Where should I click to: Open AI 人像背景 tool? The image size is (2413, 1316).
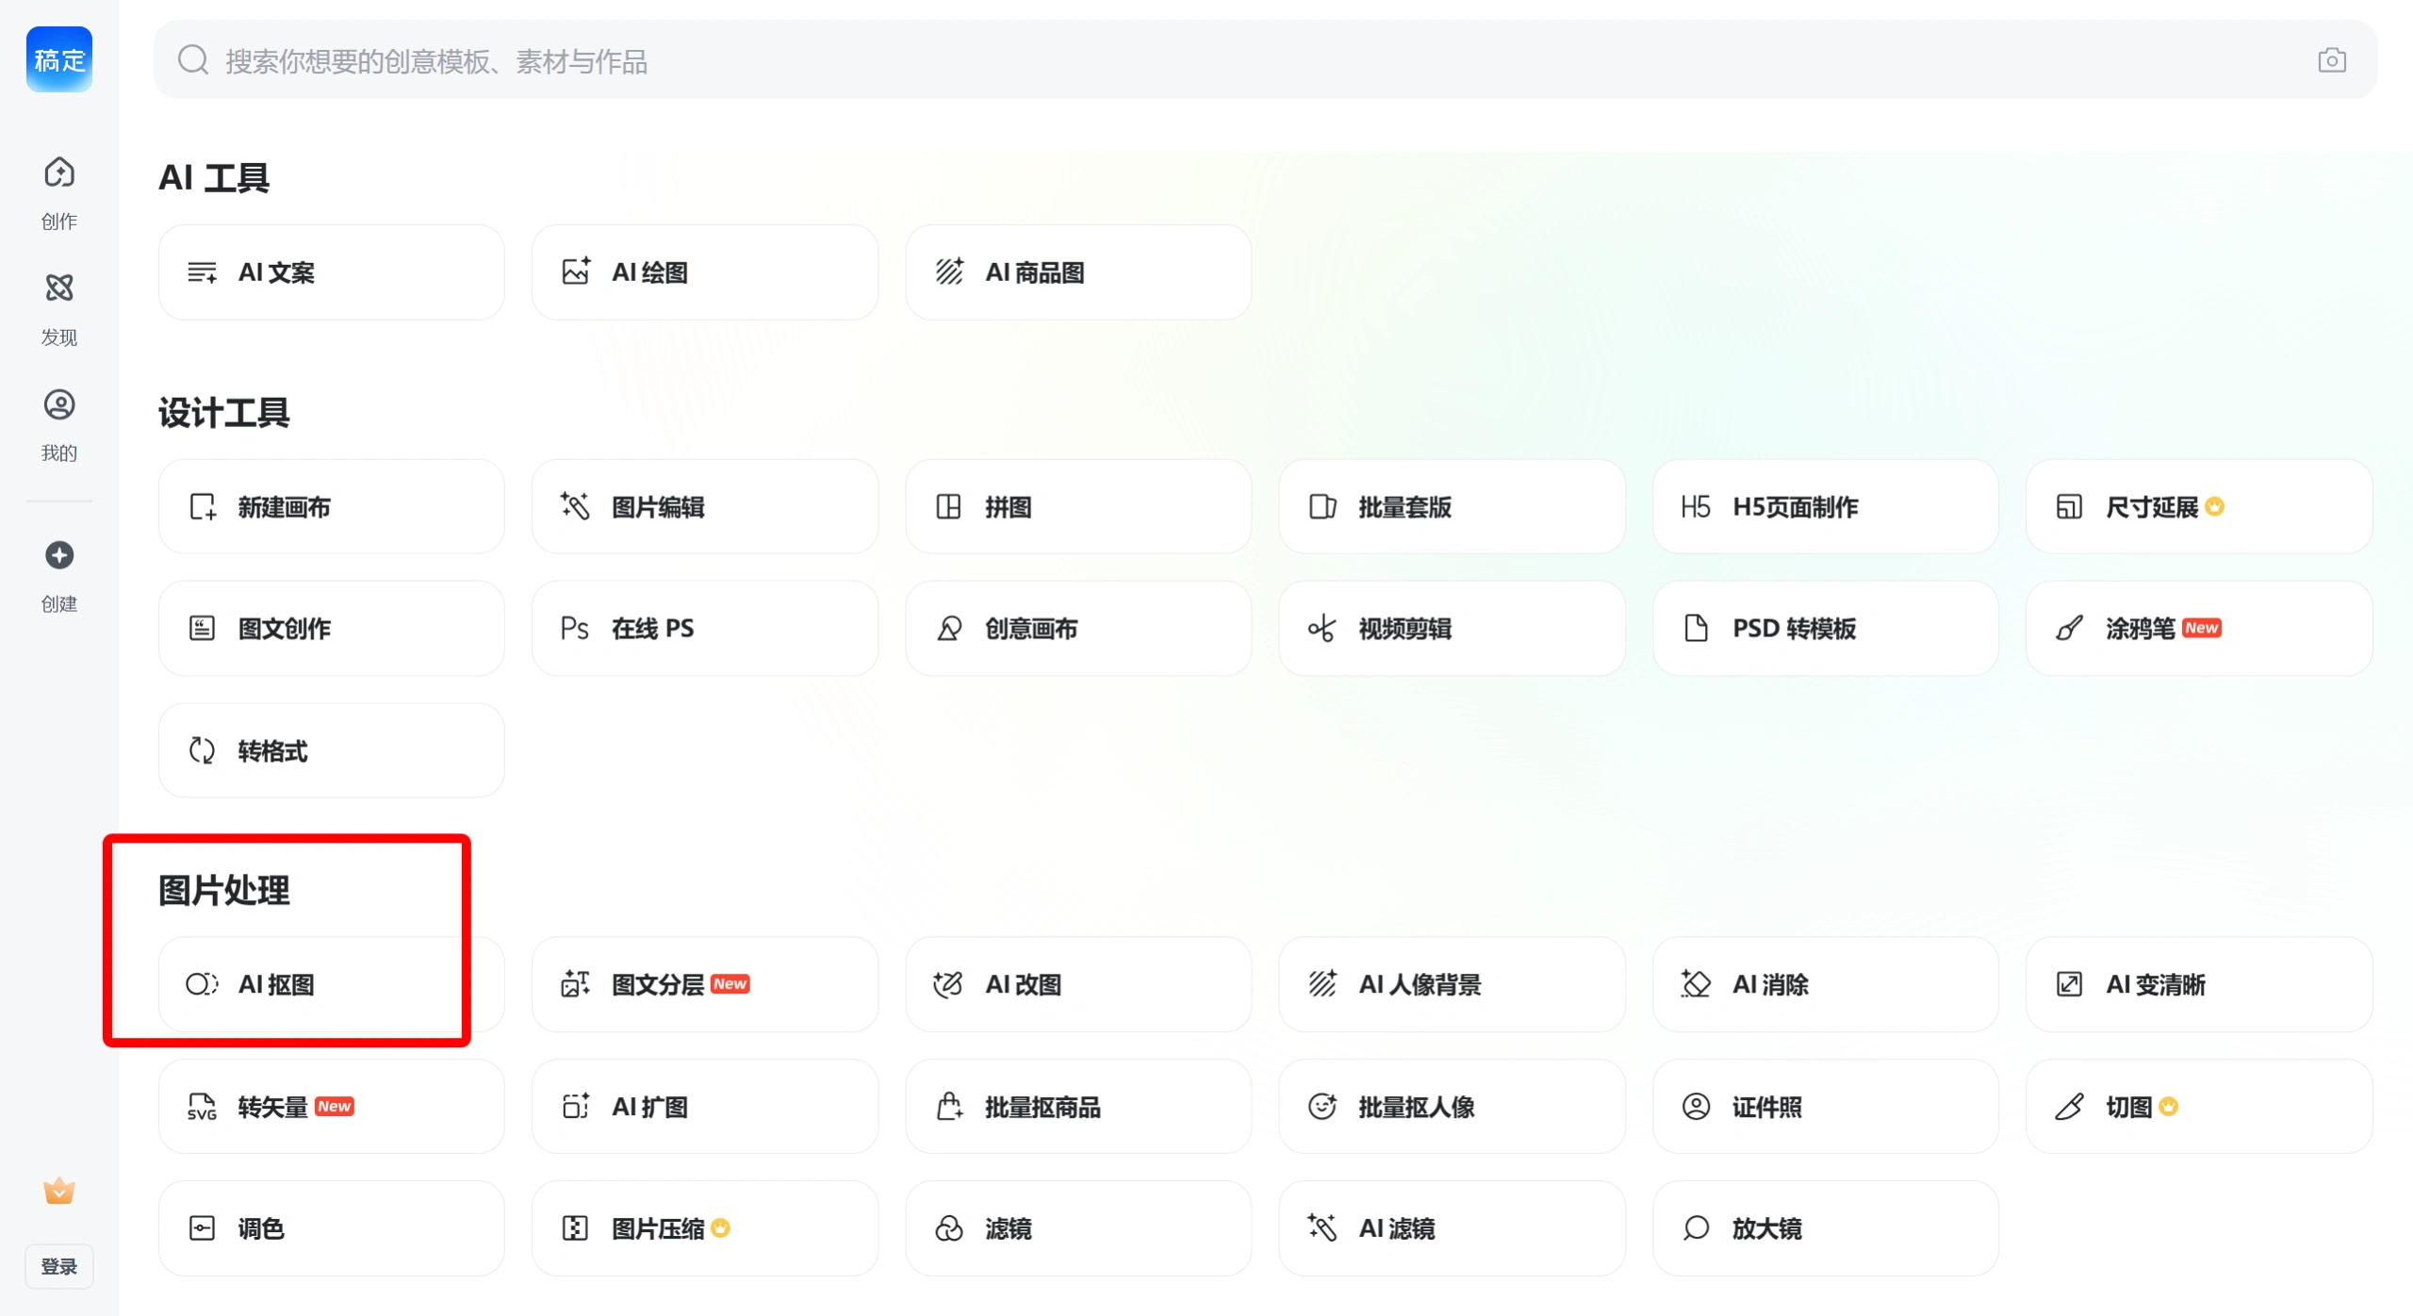(1453, 985)
